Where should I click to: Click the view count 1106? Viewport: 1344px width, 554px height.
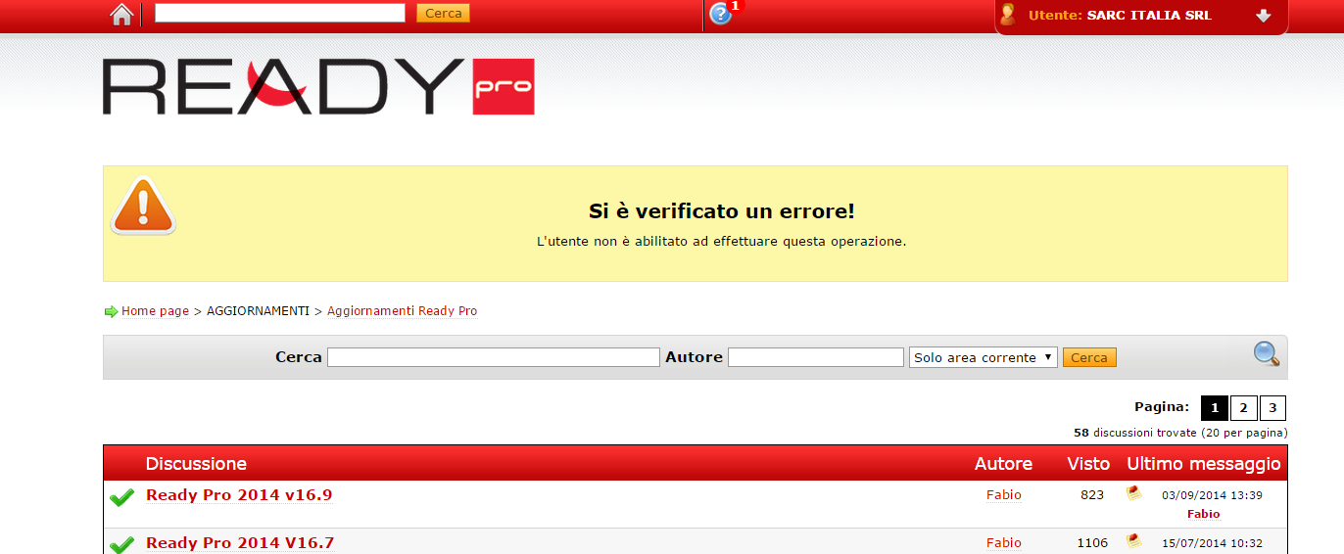point(1092,543)
